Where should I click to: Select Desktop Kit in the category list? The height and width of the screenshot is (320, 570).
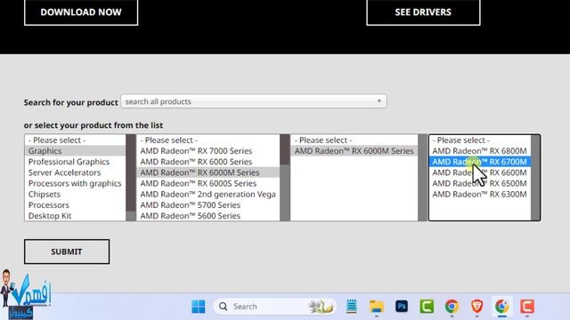tap(75, 216)
